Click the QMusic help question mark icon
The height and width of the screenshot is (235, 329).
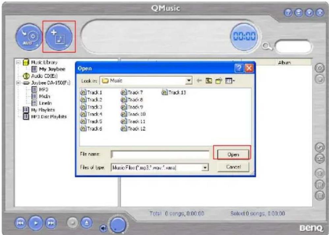point(288,13)
